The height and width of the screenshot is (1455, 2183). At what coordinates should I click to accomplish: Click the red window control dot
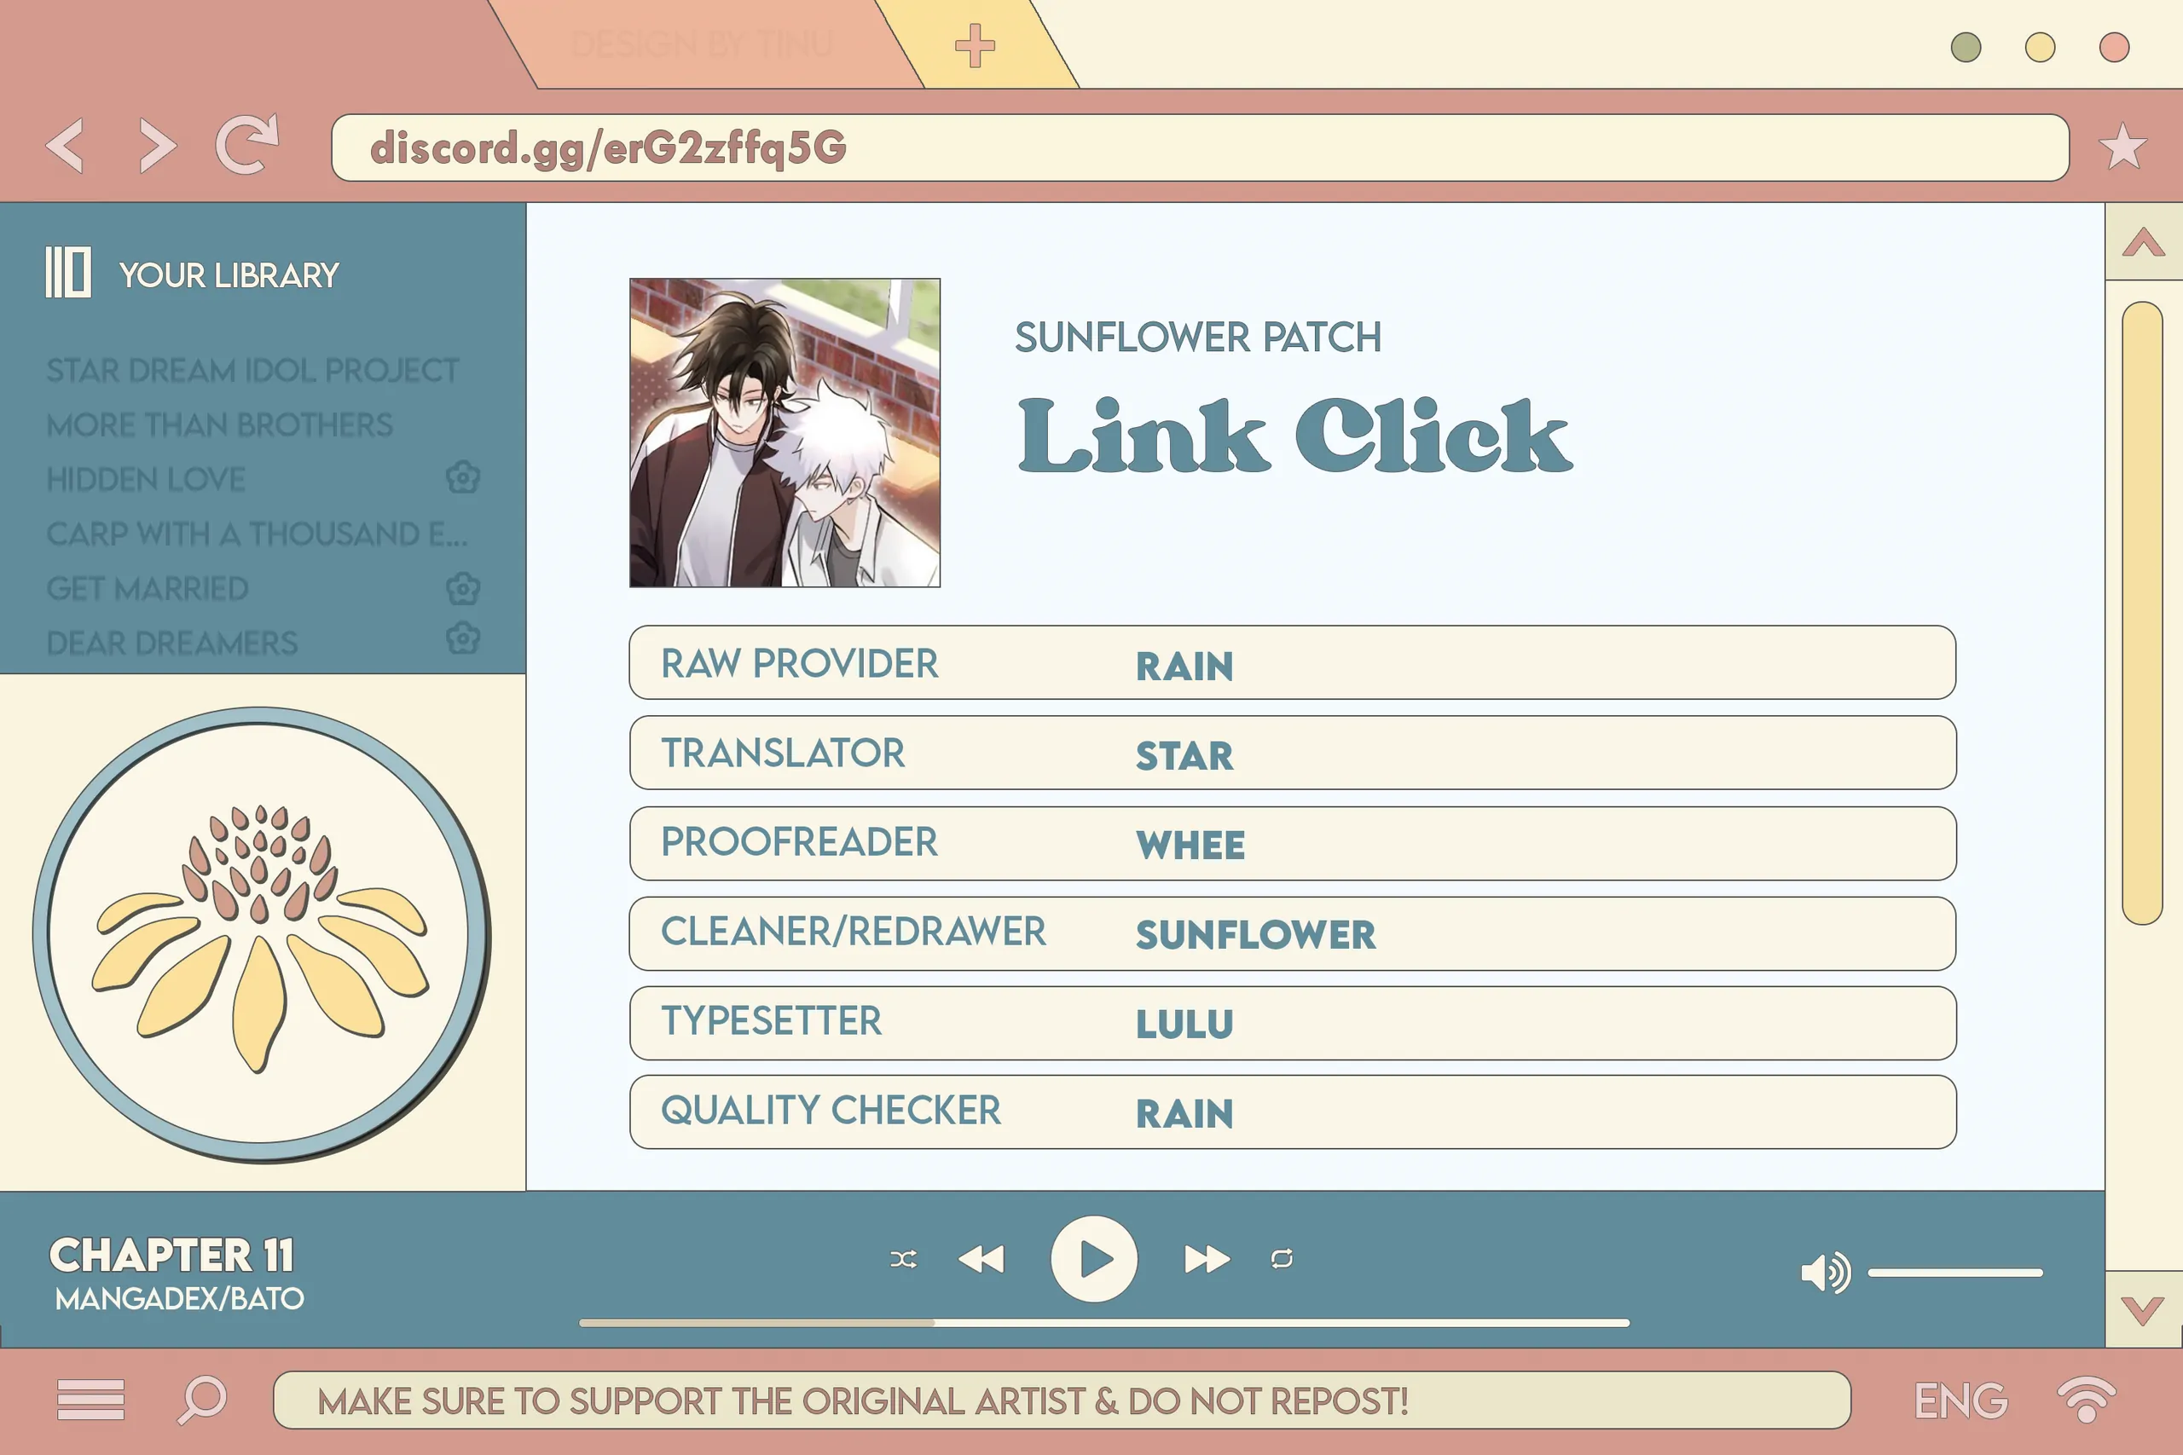click(x=2114, y=46)
